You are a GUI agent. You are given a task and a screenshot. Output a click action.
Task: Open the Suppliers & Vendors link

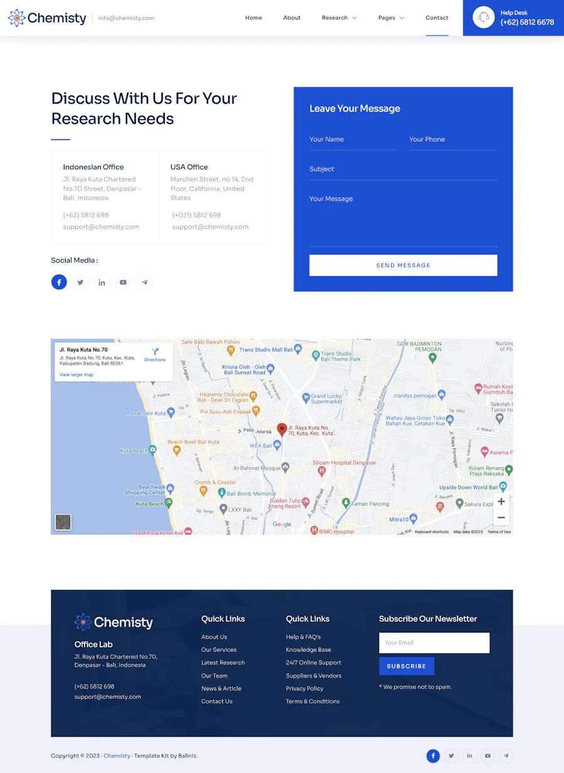(313, 676)
